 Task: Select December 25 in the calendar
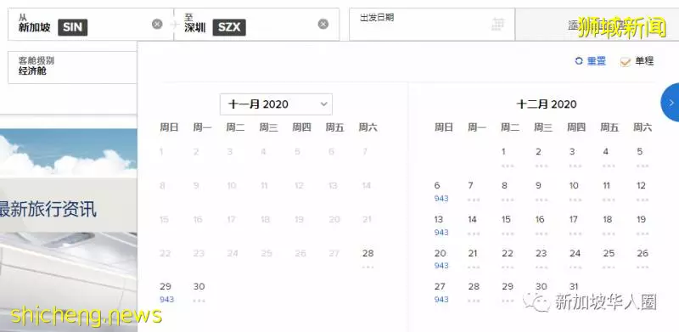[x=609, y=259]
